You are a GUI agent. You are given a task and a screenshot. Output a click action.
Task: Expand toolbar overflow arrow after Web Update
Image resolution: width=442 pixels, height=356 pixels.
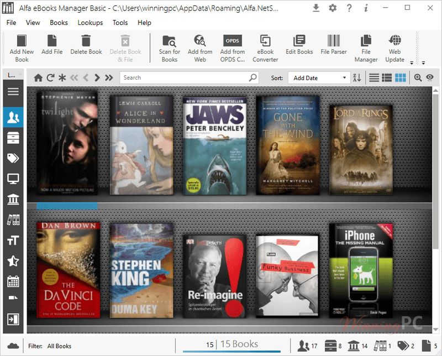(x=412, y=62)
